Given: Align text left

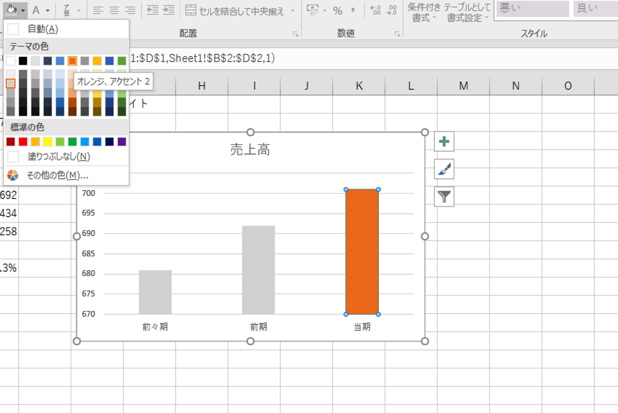Looking at the screenshot, I should 98,10.
